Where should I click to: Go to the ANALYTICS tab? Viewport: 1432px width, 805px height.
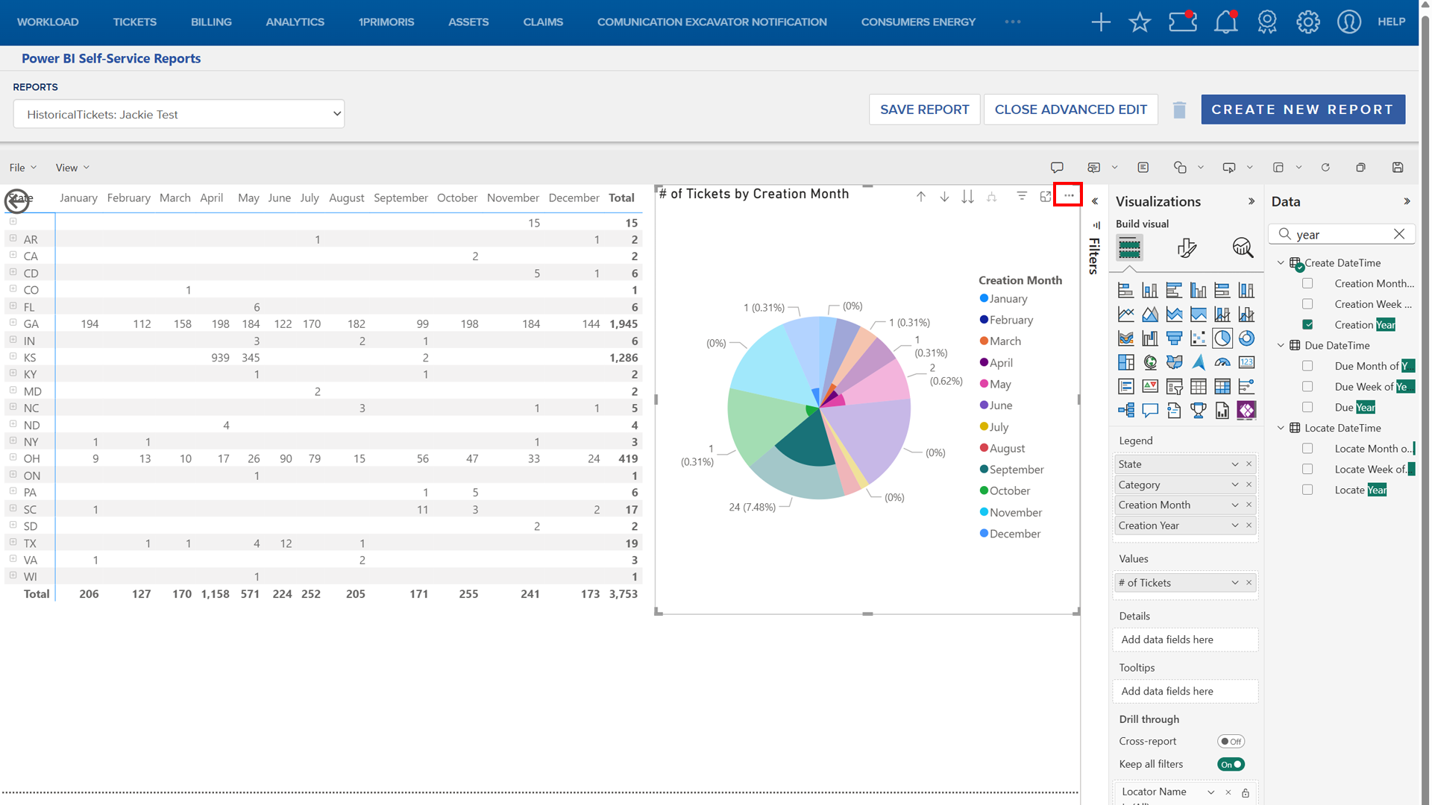point(295,22)
